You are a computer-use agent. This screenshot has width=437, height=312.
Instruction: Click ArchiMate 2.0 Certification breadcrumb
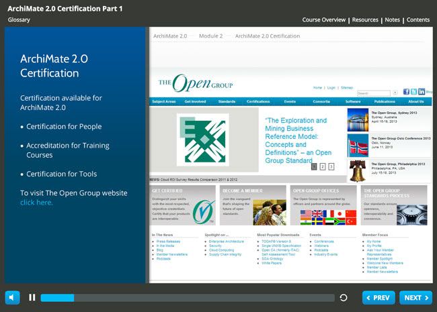coord(268,36)
